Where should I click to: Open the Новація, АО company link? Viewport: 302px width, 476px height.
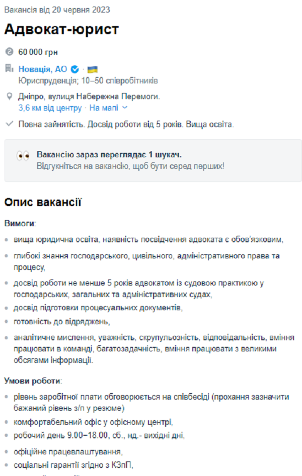pos(43,69)
